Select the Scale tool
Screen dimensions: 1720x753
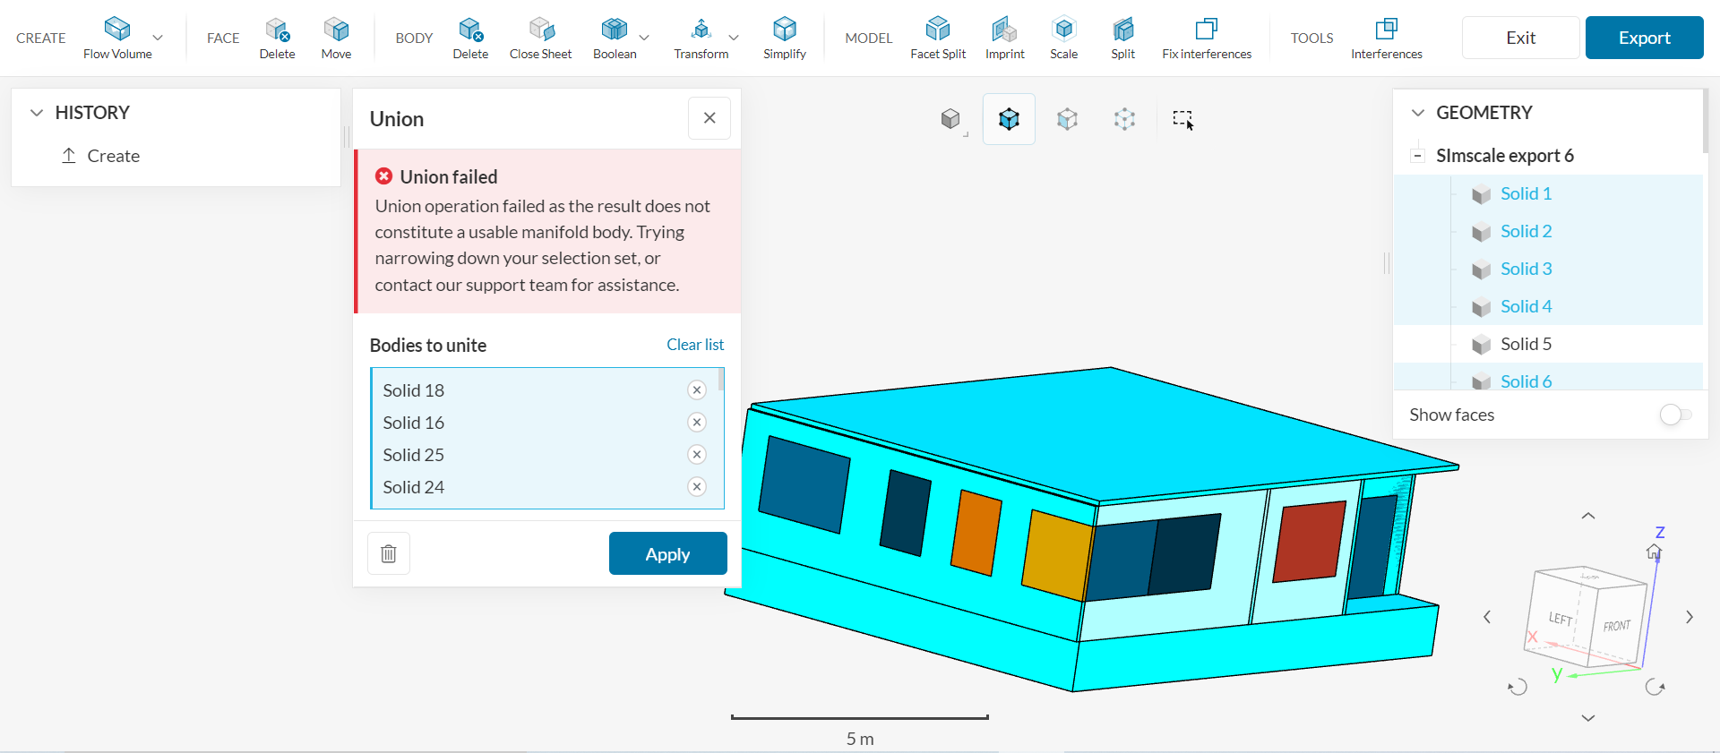[x=1064, y=38]
